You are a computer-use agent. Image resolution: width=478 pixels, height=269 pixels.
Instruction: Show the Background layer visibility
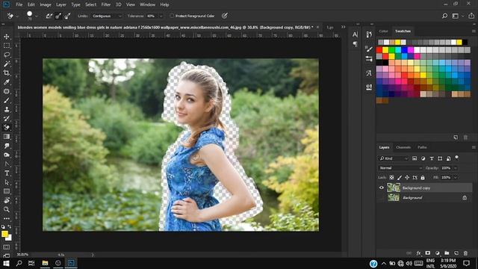(x=382, y=197)
